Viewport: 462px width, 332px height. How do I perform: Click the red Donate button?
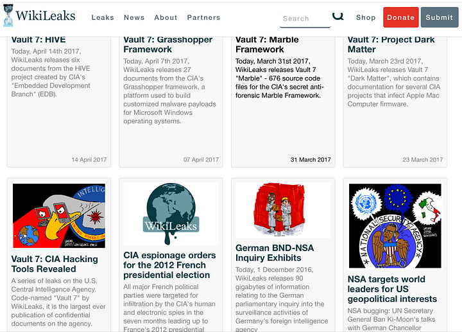[400, 17]
